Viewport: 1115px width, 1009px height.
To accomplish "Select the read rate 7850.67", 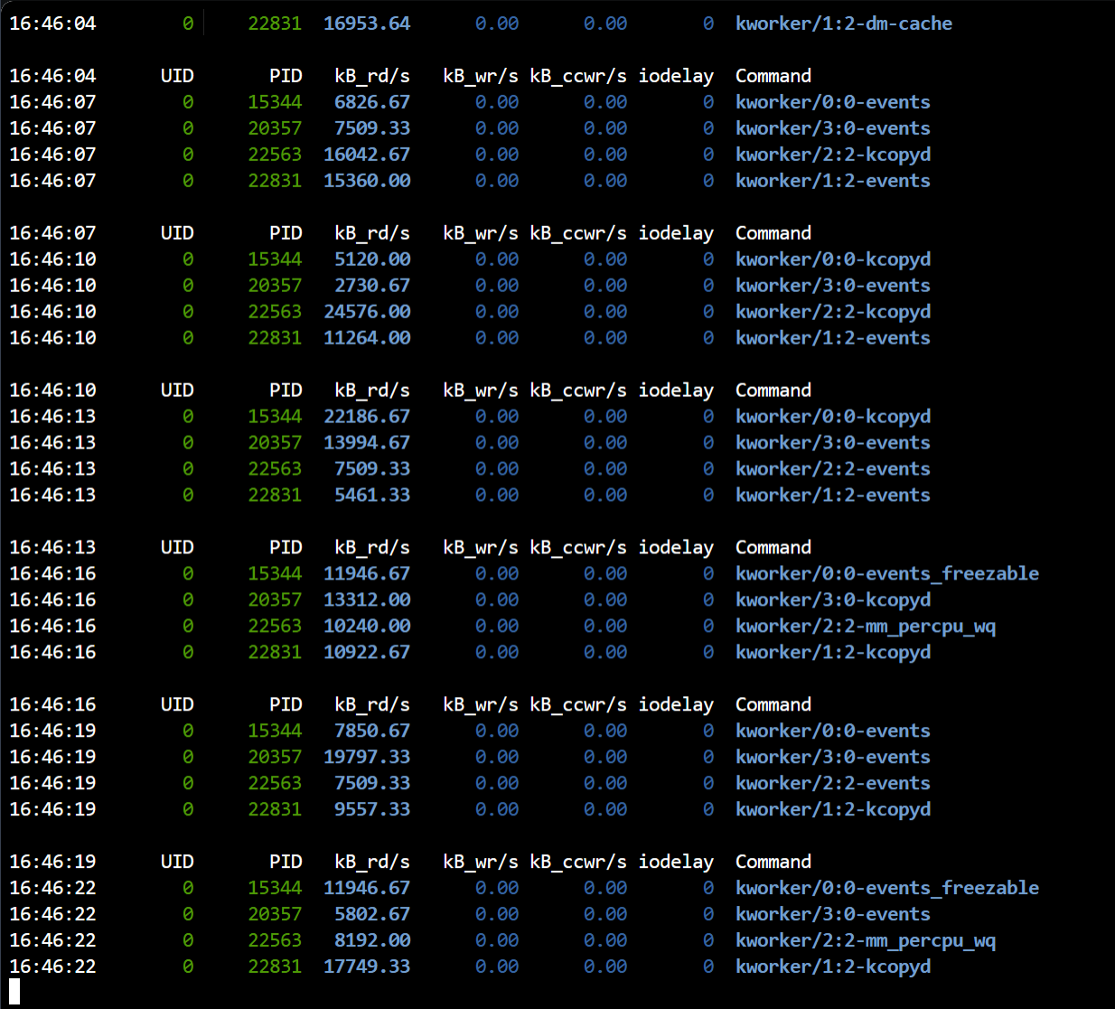I will click(x=372, y=731).
